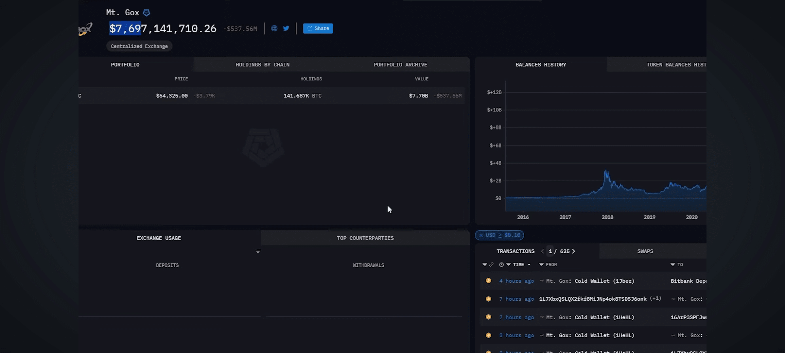This screenshot has width=785, height=353.
Task: Open the FROM column filter icon
Action: pyautogui.click(x=541, y=264)
